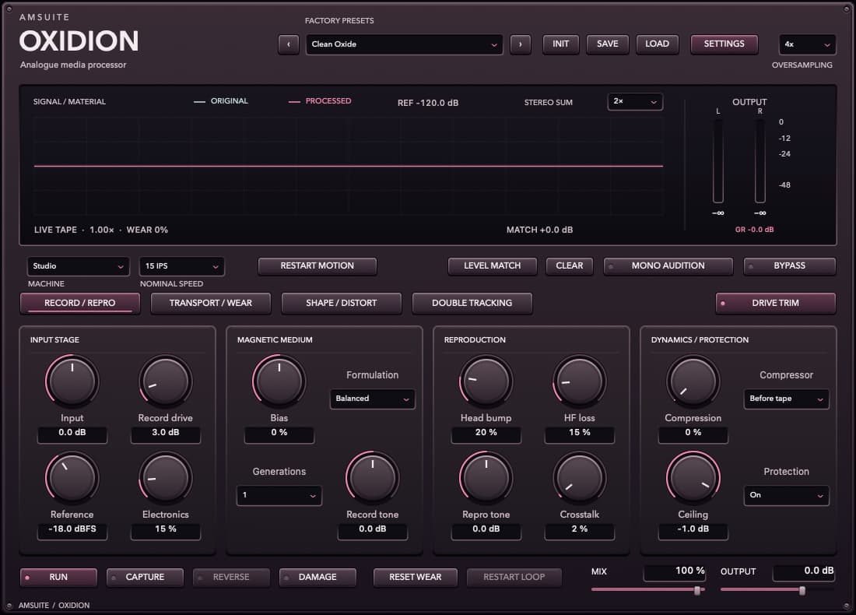Click the Record tone knob

click(372, 478)
